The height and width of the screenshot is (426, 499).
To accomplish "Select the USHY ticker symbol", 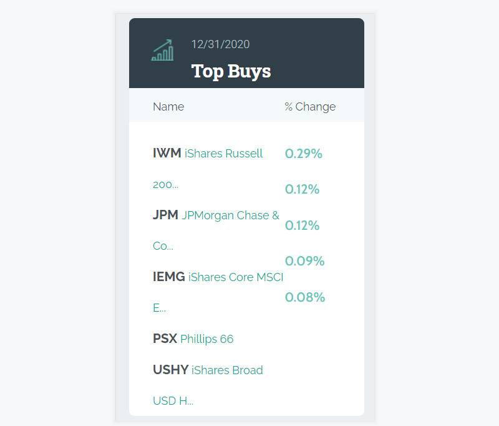I will tap(170, 370).
